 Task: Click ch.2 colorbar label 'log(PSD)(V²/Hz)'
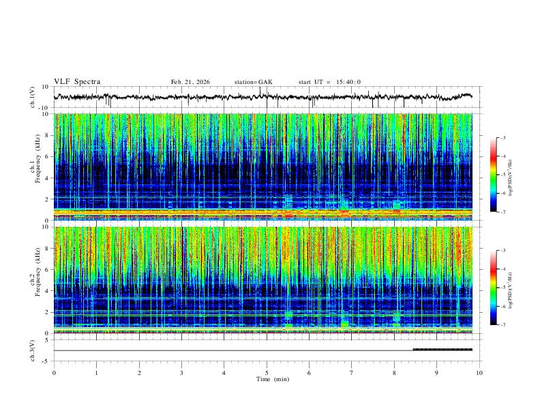(511, 290)
